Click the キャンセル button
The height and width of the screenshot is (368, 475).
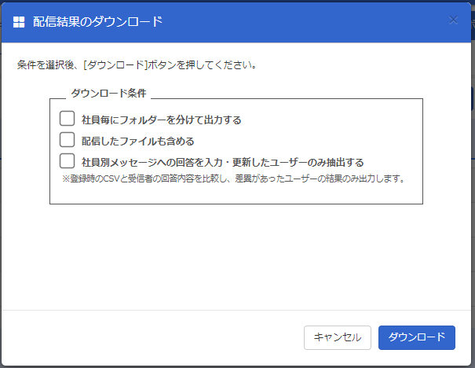[x=338, y=337]
